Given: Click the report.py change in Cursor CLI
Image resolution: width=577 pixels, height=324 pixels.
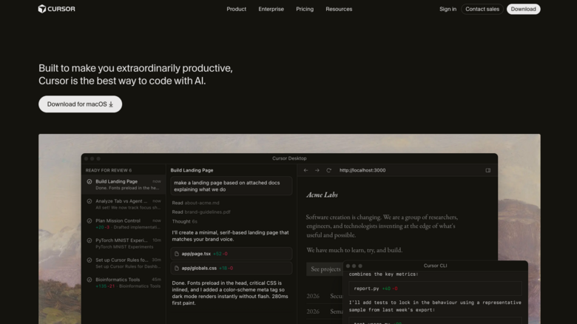Looking at the screenshot, I should click(435, 288).
